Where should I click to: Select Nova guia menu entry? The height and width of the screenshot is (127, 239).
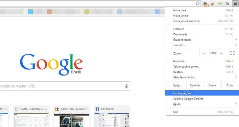(x=202, y=10)
